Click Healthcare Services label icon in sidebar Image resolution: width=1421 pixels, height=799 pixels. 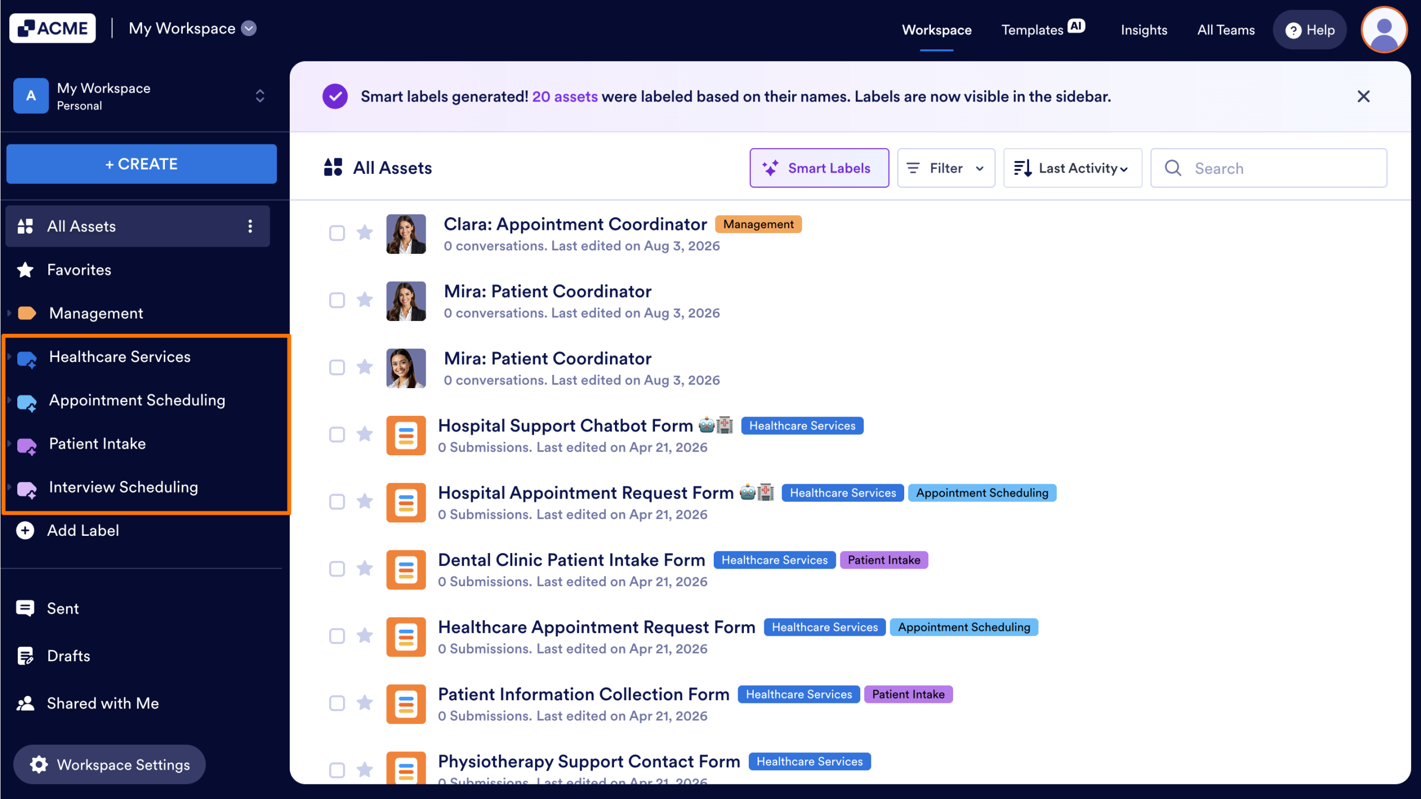27,359
